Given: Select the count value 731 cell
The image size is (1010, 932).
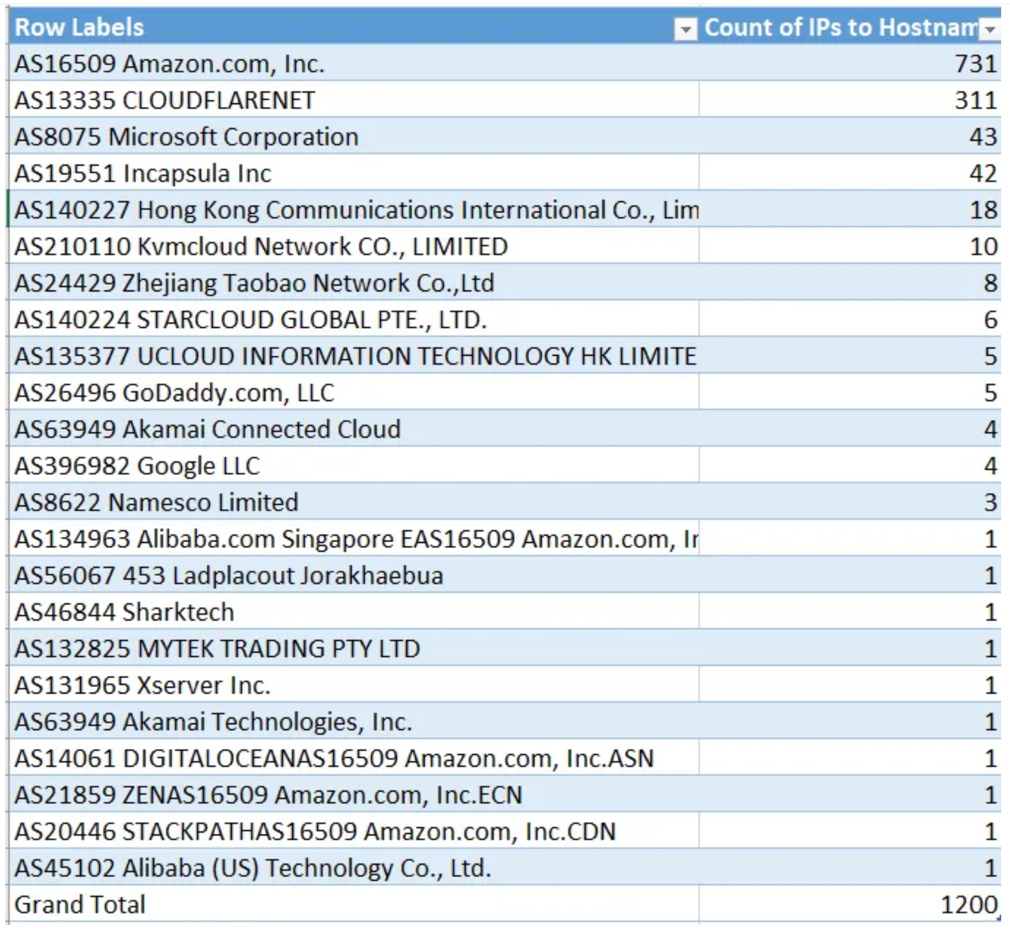Looking at the screenshot, I should click(975, 64).
